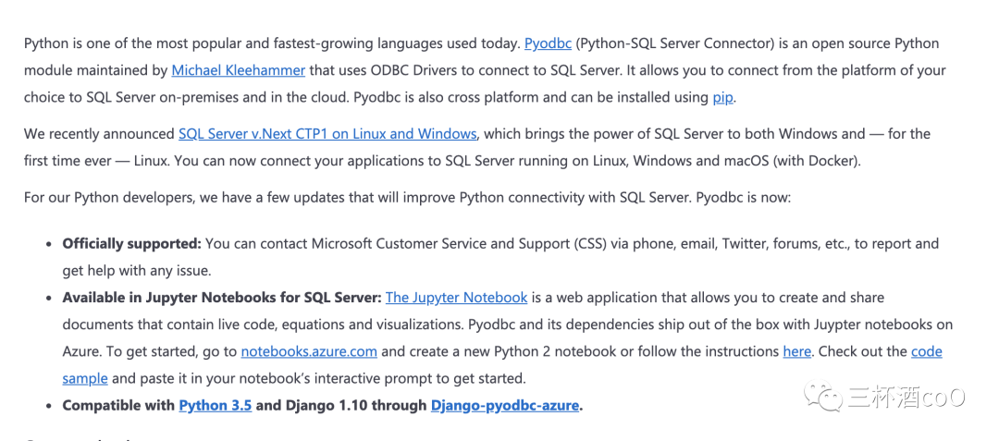Click 'Available in Jupyter Notebooks for SQL Server:' text
Screen dimensions: 999x441
pos(222,298)
